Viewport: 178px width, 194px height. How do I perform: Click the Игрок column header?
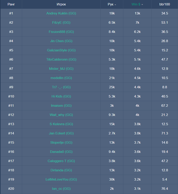[61, 4]
